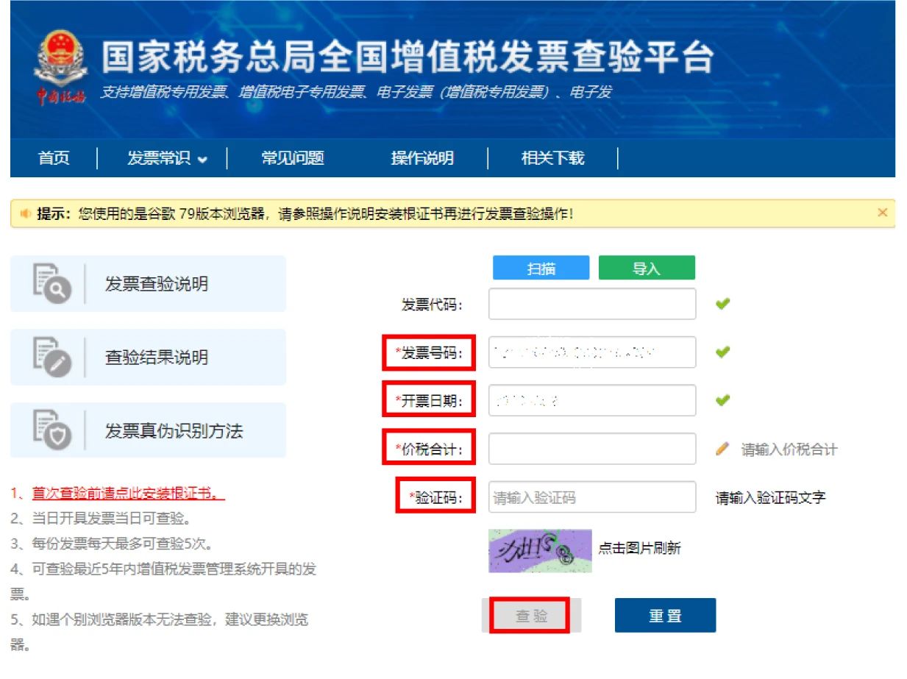Viewport: 907px width, 679px height.
Task: Click green checkmark beside 发票代码 field
Action: [x=723, y=304]
